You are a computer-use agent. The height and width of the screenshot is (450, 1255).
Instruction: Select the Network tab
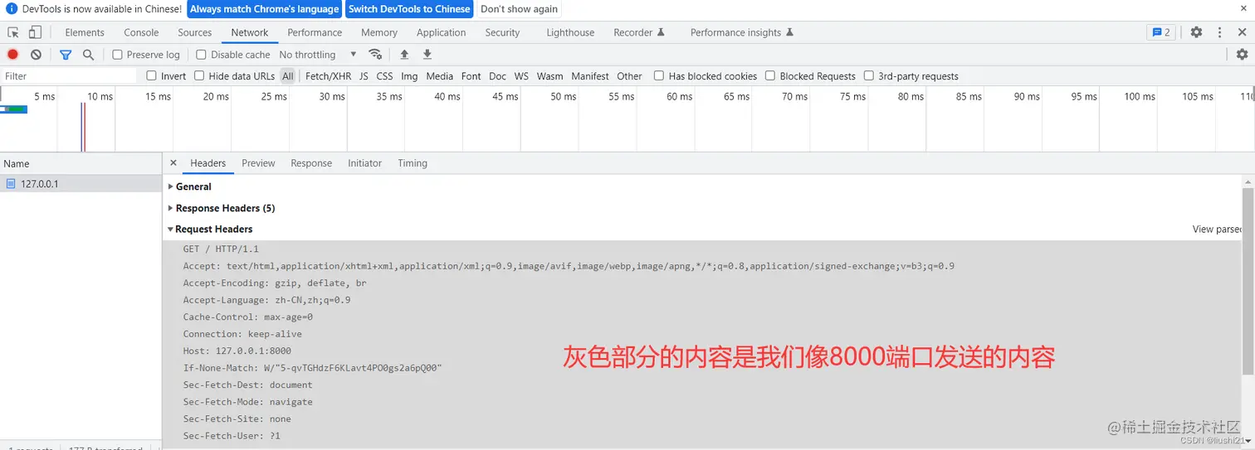(250, 32)
